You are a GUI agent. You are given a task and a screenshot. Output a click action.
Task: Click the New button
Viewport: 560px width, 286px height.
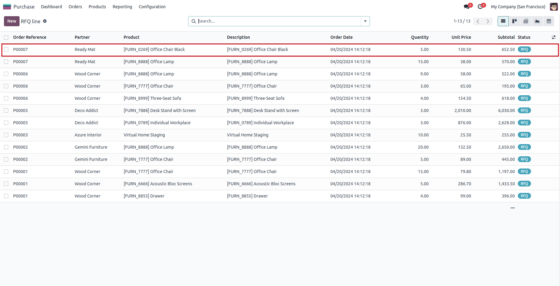pyautogui.click(x=12, y=21)
